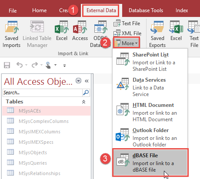Click the navigation Search box
Viewport: 200px width, 179px height.
point(43,93)
